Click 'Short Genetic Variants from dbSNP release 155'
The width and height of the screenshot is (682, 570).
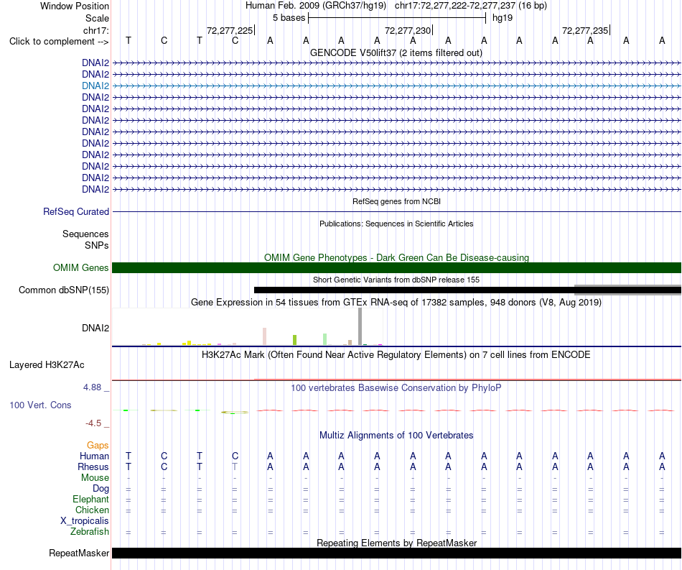(396, 280)
